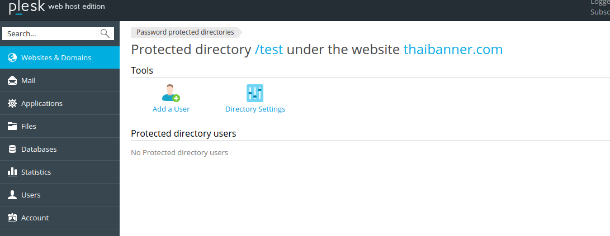Click the Databases stack icon
The height and width of the screenshot is (236, 610).
pos(12,149)
